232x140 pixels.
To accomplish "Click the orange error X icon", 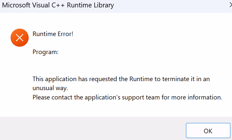I will (20, 38).
